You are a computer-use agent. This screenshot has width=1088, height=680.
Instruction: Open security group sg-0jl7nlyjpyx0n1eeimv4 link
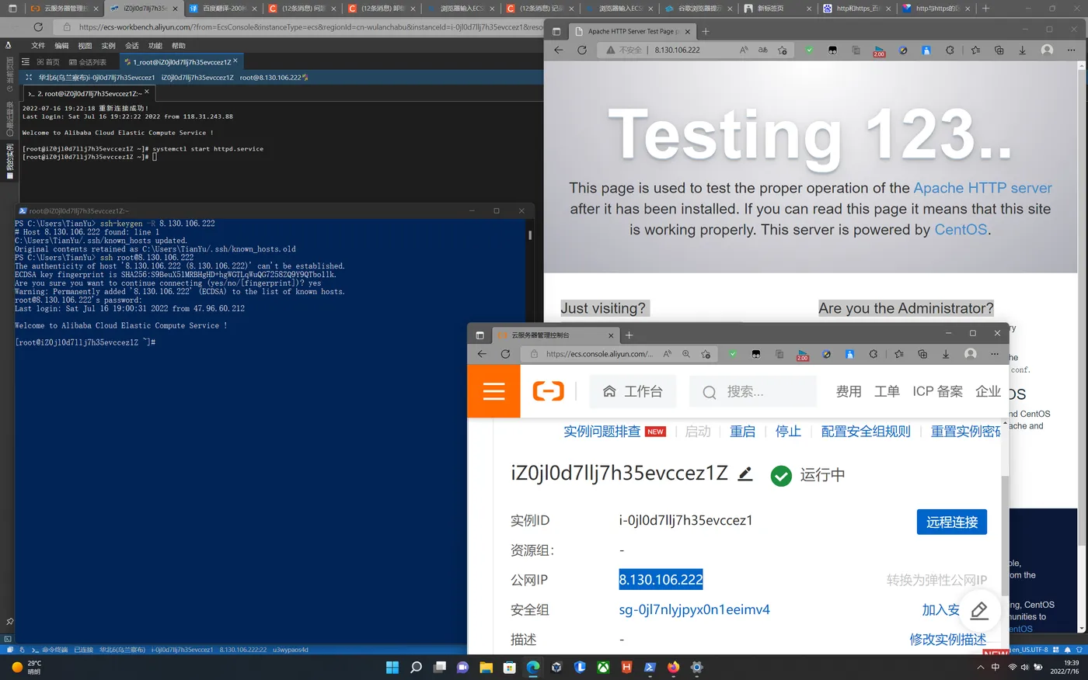tap(694, 610)
